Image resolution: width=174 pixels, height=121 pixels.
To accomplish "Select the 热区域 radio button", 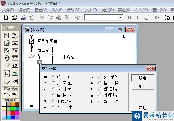I will 53,83.
